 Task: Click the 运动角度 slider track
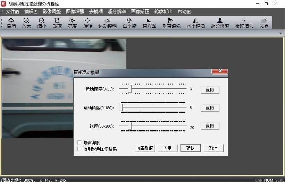tap(153, 107)
